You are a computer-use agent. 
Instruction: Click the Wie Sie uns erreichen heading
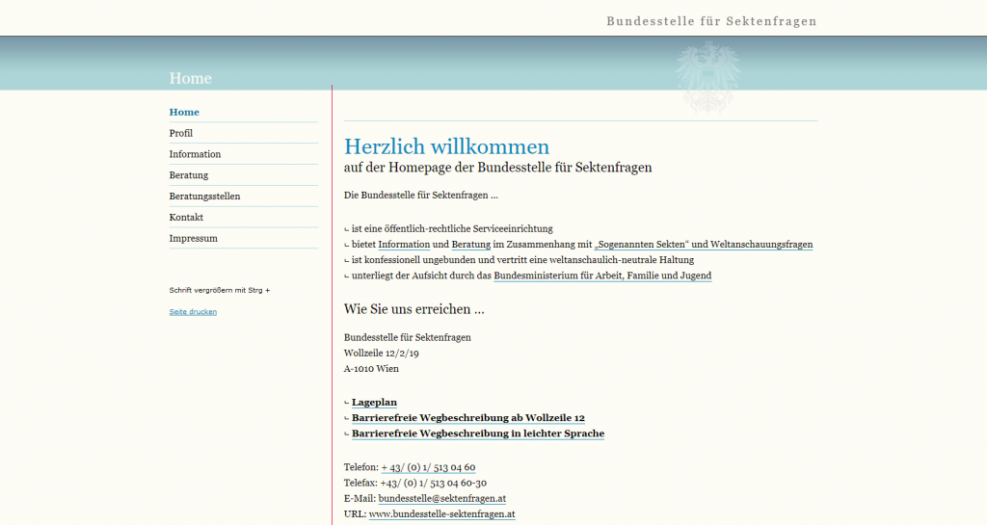coord(413,309)
